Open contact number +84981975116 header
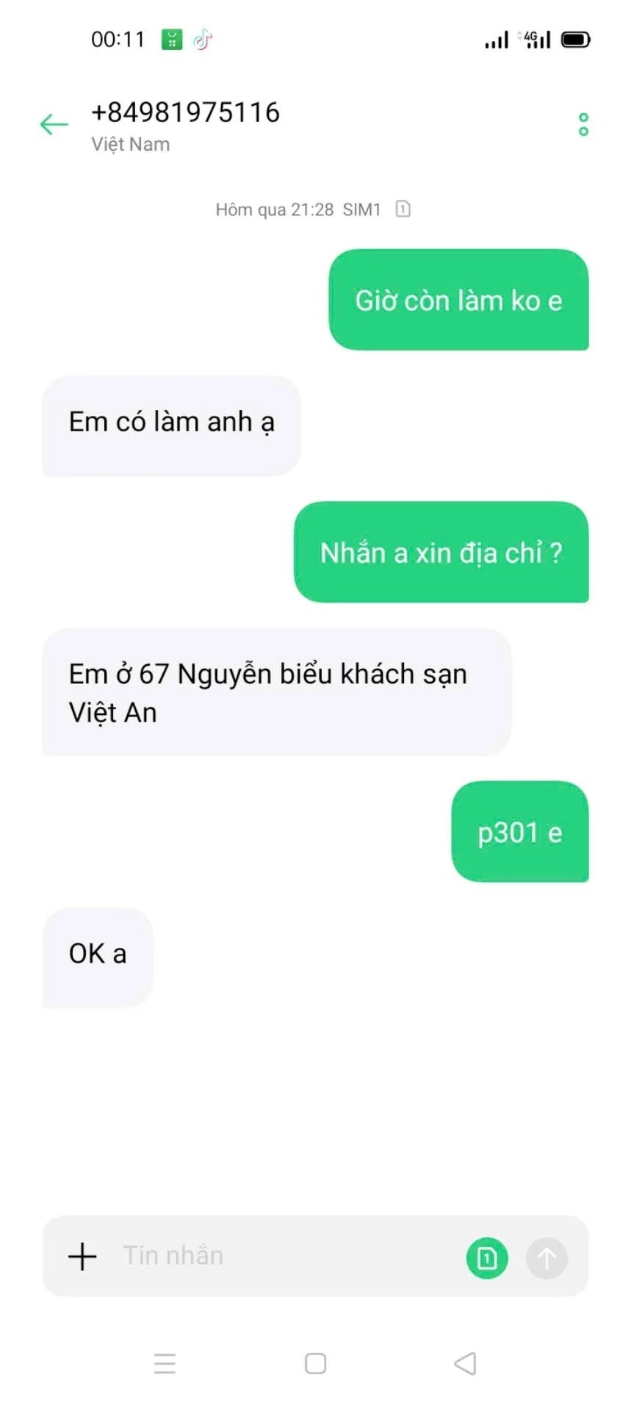 pos(185,112)
